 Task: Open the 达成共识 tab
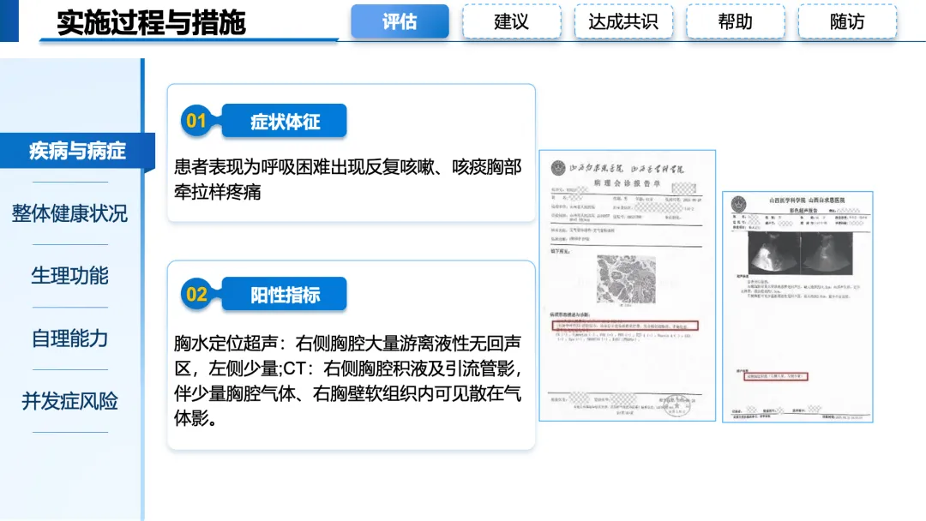pos(623,21)
